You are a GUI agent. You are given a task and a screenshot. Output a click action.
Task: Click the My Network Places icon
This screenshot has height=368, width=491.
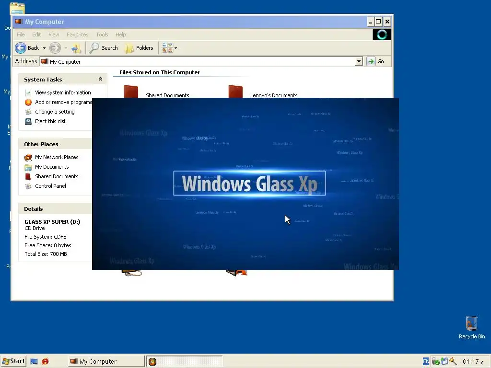coord(28,157)
